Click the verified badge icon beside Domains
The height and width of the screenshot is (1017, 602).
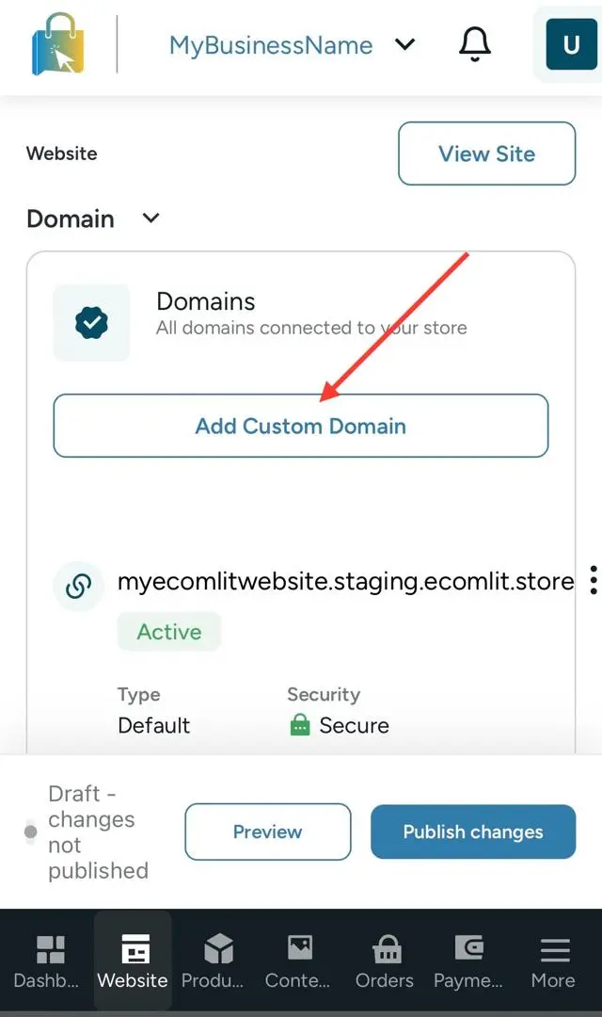[91, 322]
